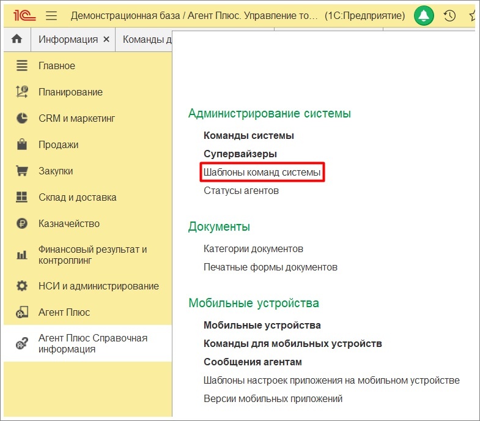
Task: Open the Агент Плюс section
Action: click(x=87, y=312)
